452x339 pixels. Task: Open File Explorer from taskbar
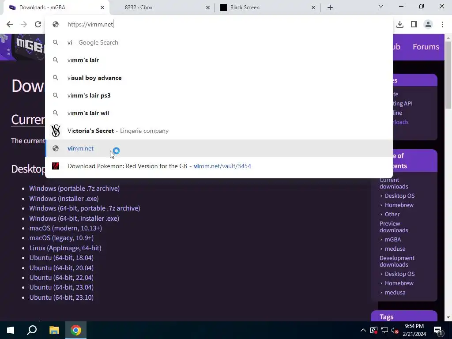(54, 330)
